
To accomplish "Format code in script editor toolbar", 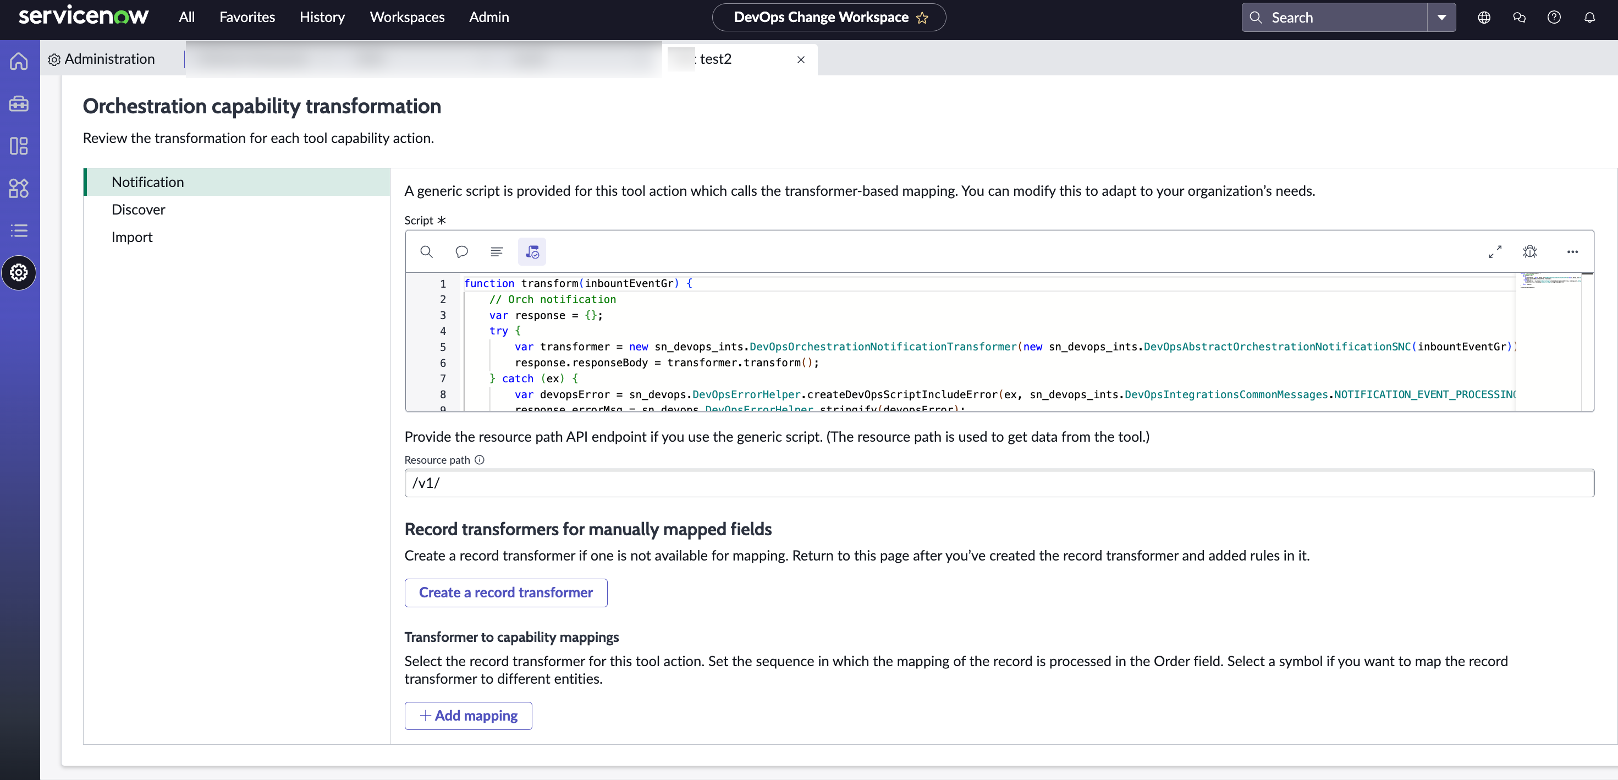I will (497, 252).
